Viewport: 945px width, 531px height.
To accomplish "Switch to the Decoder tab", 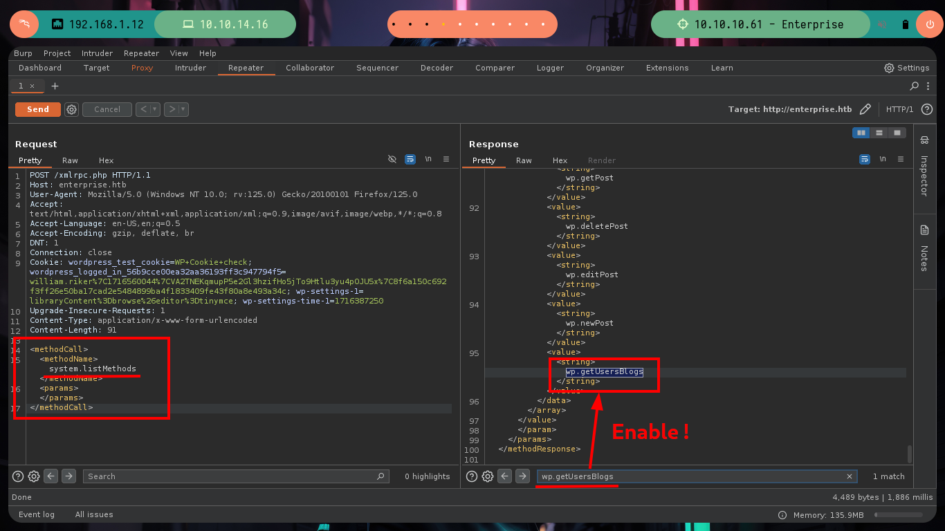I will click(x=437, y=68).
